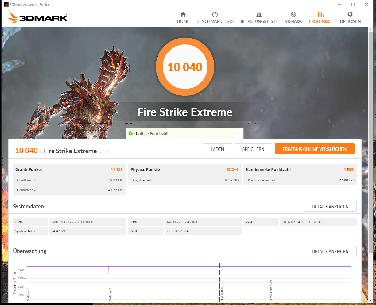Click the 10 040 score beside Fire Strike Extreme (V1.1)
This screenshot has height=305, width=376.
click(x=26, y=150)
